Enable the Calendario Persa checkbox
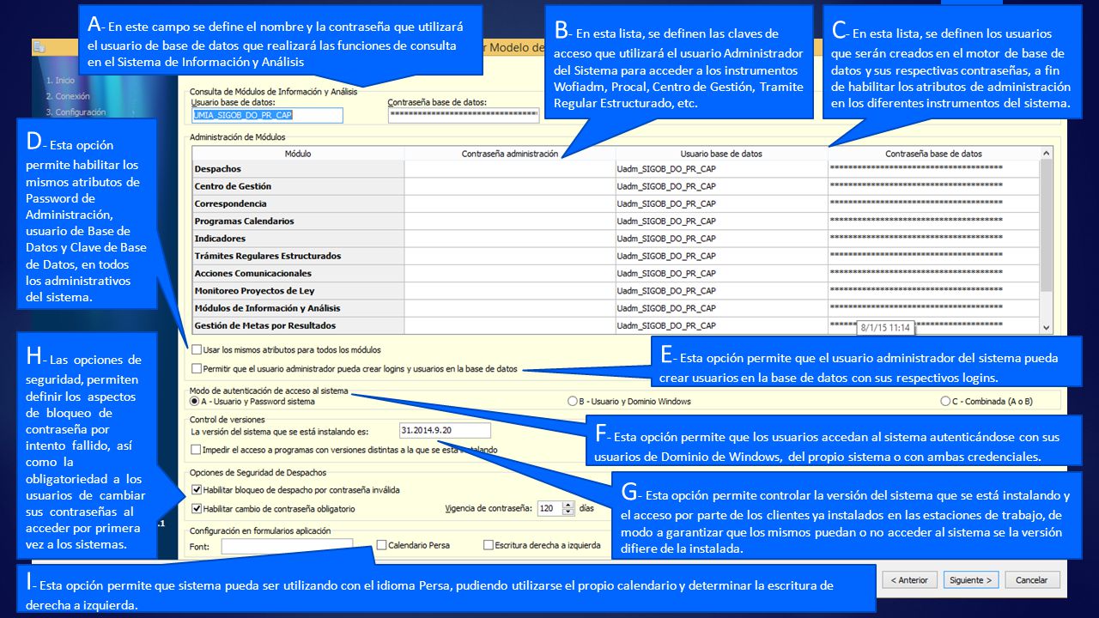The image size is (1099, 618). (381, 545)
